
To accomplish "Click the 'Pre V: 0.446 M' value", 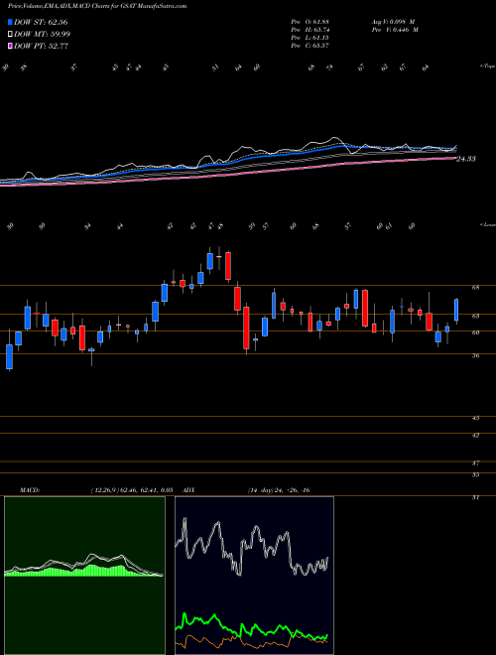I will point(394,30).
